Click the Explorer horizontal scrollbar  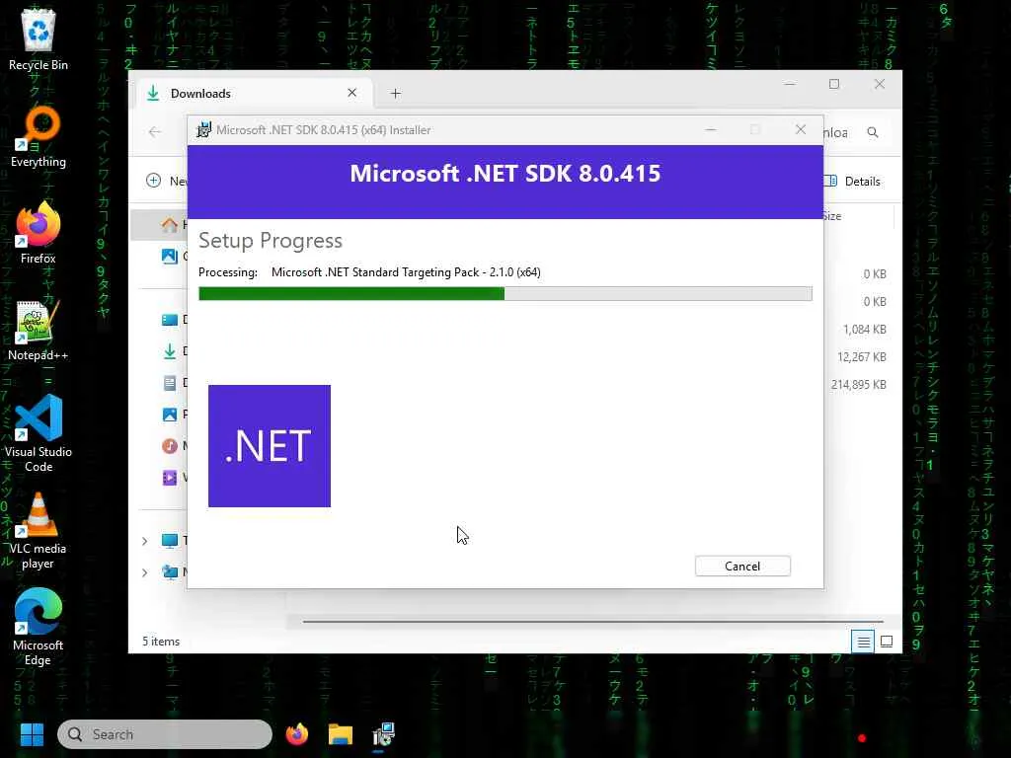click(592, 622)
